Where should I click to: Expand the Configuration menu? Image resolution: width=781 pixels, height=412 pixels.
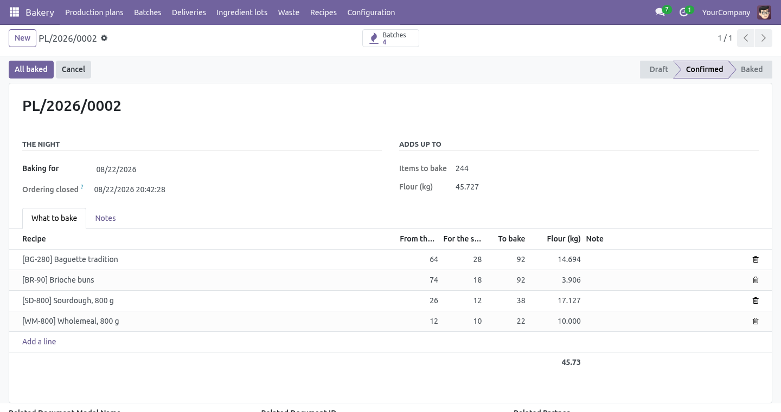point(371,12)
